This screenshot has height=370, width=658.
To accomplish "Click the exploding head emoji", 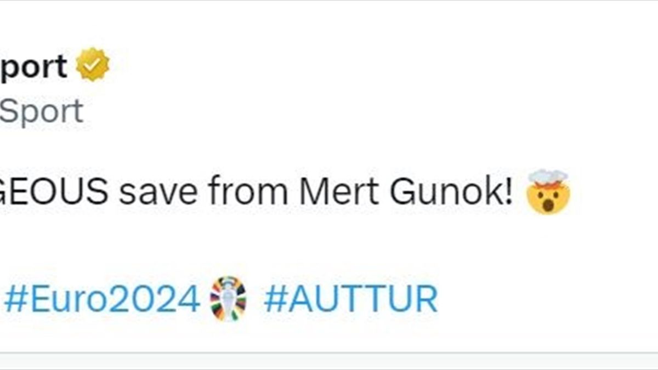I will coord(548,192).
